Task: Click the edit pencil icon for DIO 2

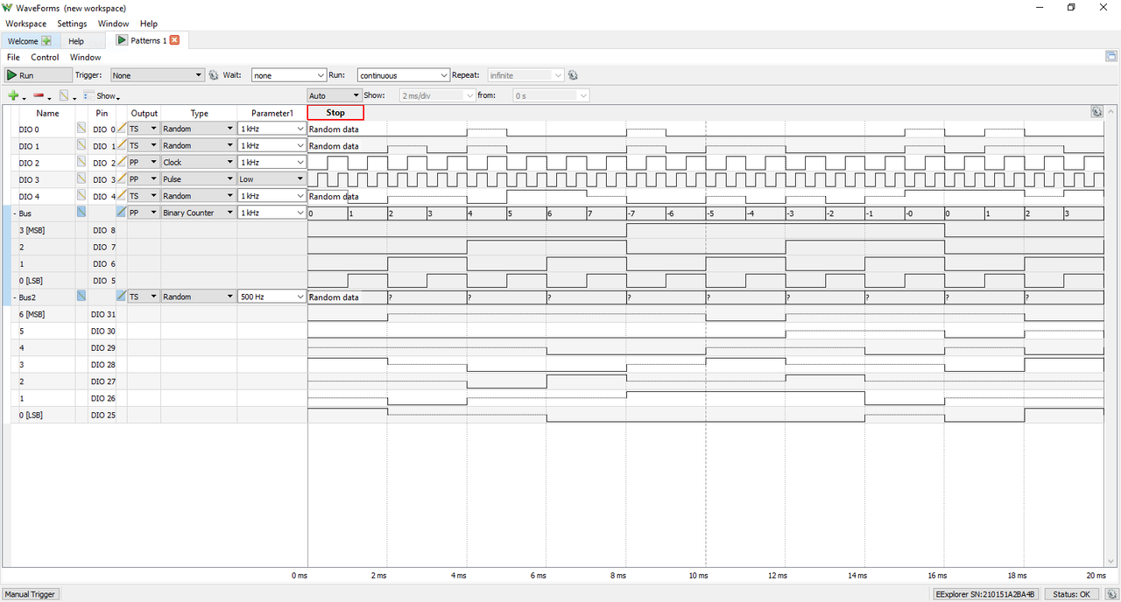Action: (122, 163)
